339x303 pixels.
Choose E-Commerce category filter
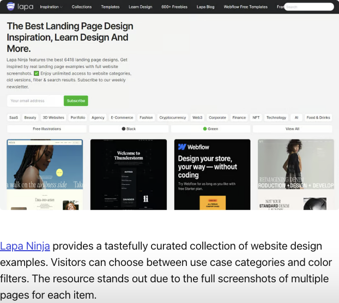click(x=122, y=118)
